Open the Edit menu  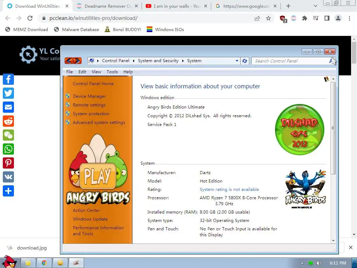[82, 72]
